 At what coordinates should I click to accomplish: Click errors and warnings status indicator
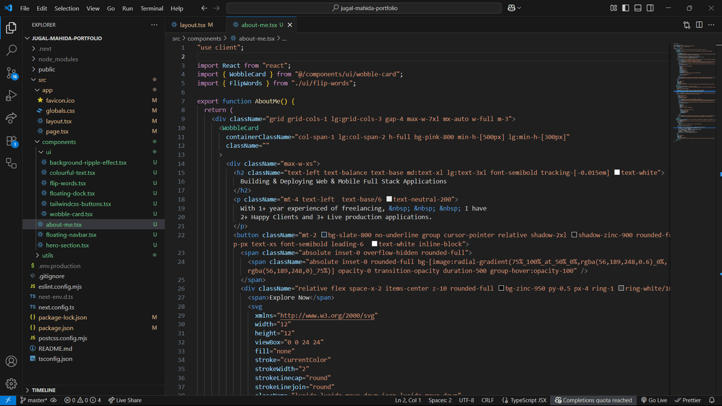click(83, 400)
